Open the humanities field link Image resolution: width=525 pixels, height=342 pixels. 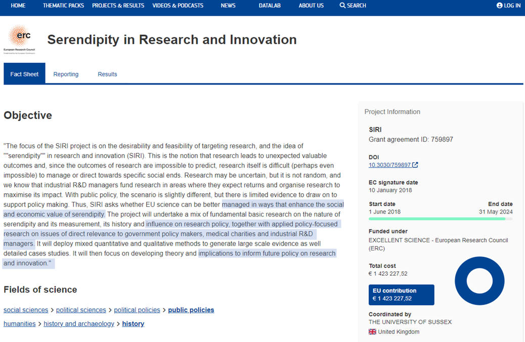click(19, 324)
